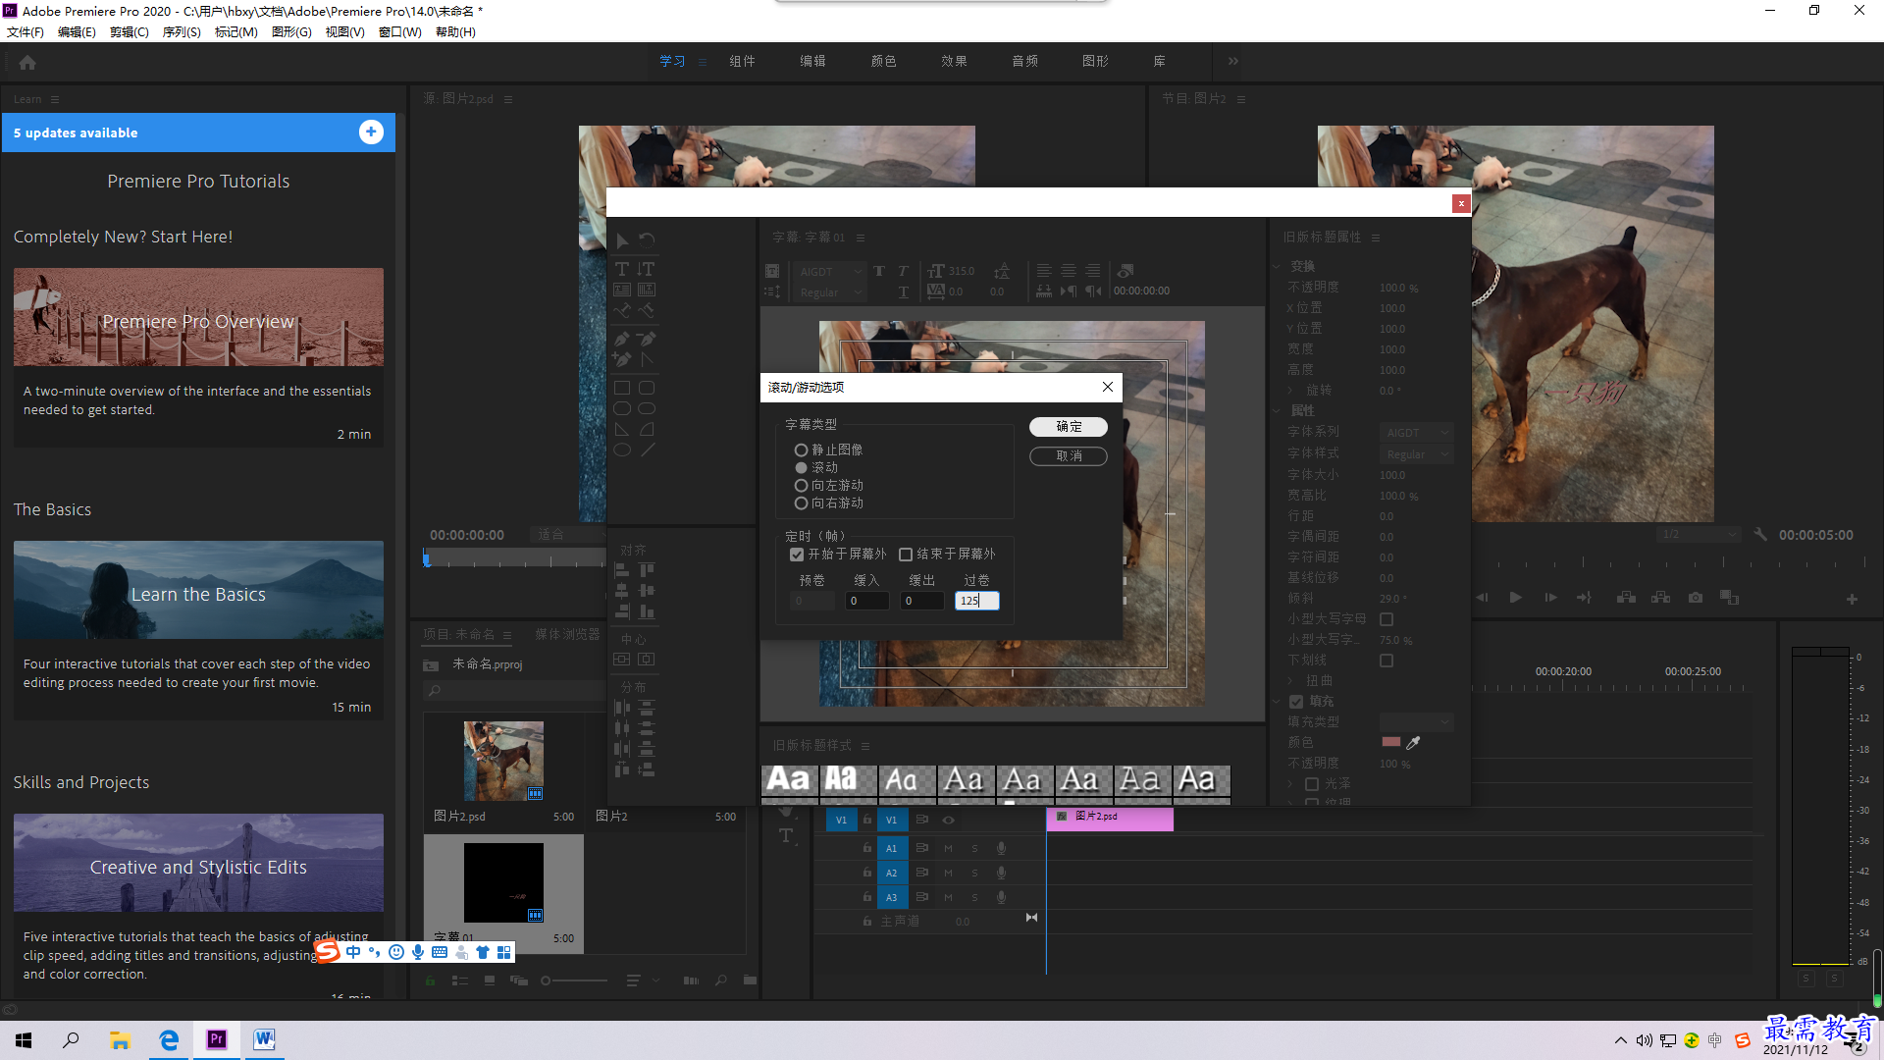Open the File menu
This screenshot has height=1060, width=1884.
pyautogui.click(x=26, y=32)
